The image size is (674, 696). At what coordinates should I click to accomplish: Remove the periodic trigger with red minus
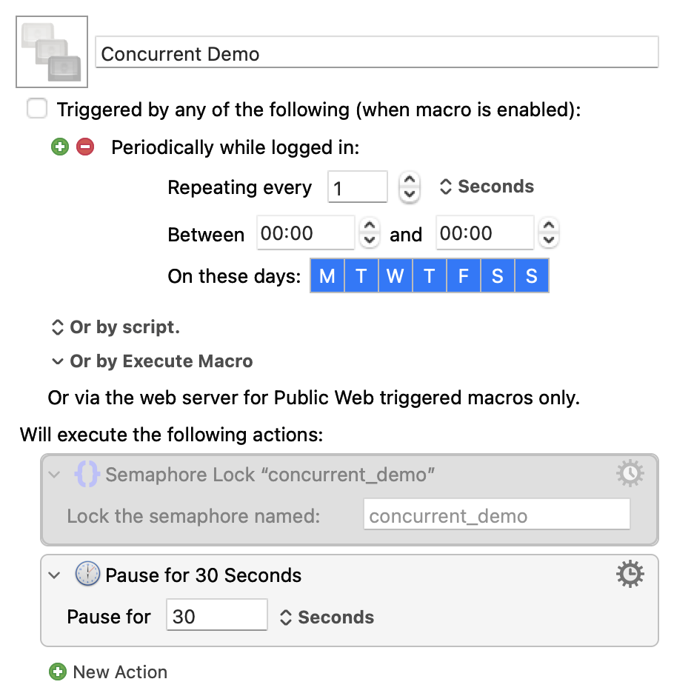[85, 147]
